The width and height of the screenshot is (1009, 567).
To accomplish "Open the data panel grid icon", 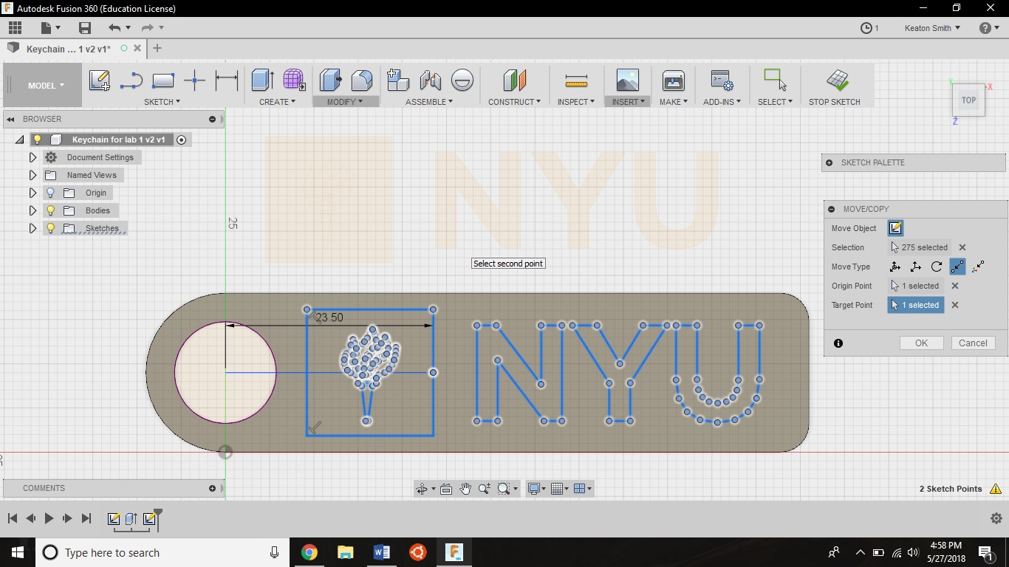I will point(16,28).
